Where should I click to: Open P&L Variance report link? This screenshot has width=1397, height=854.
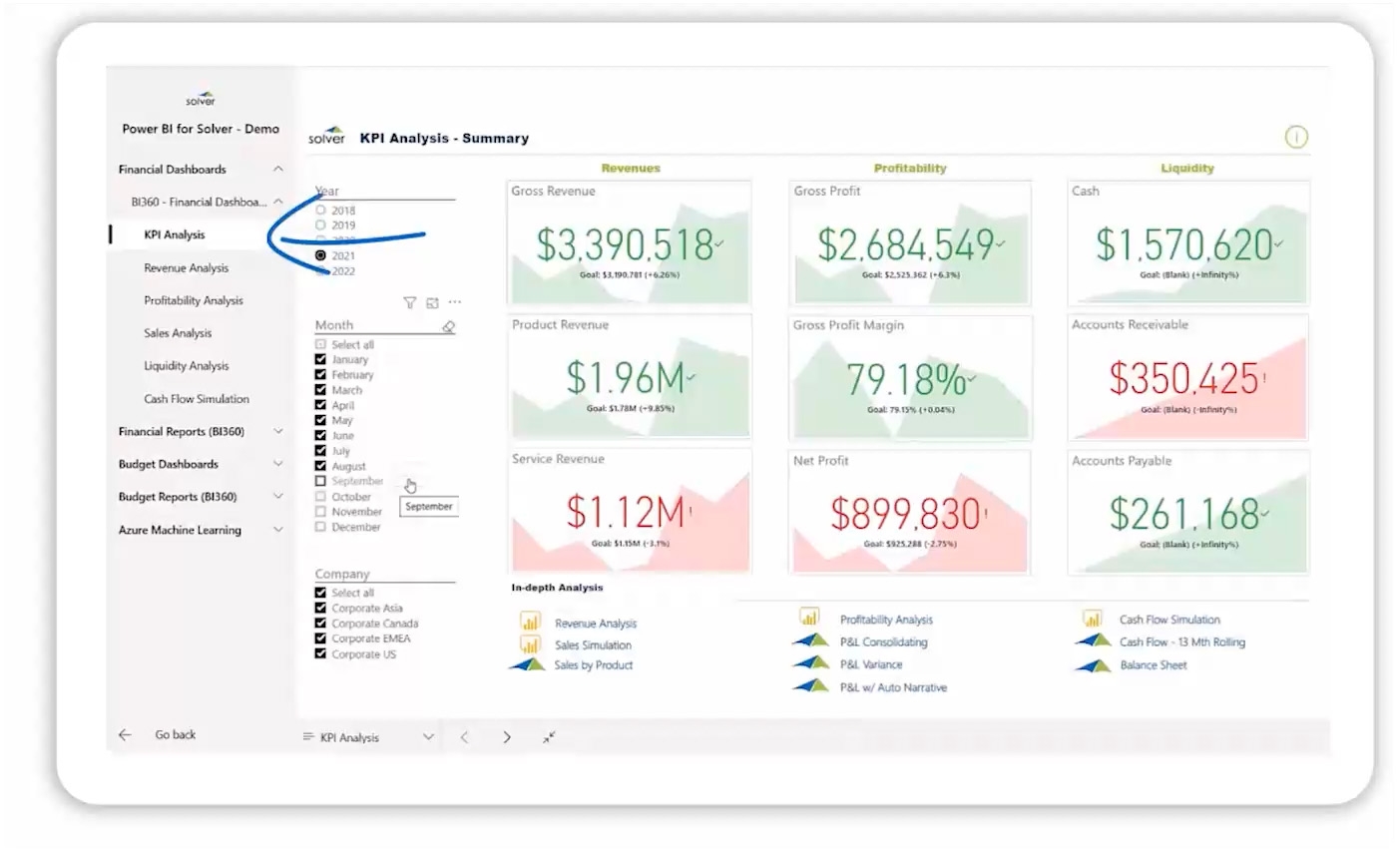[871, 664]
